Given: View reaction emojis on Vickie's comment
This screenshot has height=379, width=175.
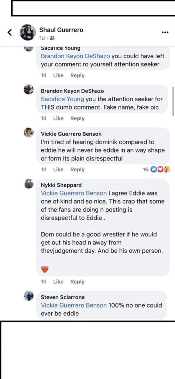Looking at the screenshot, I should (x=160, y=170).
